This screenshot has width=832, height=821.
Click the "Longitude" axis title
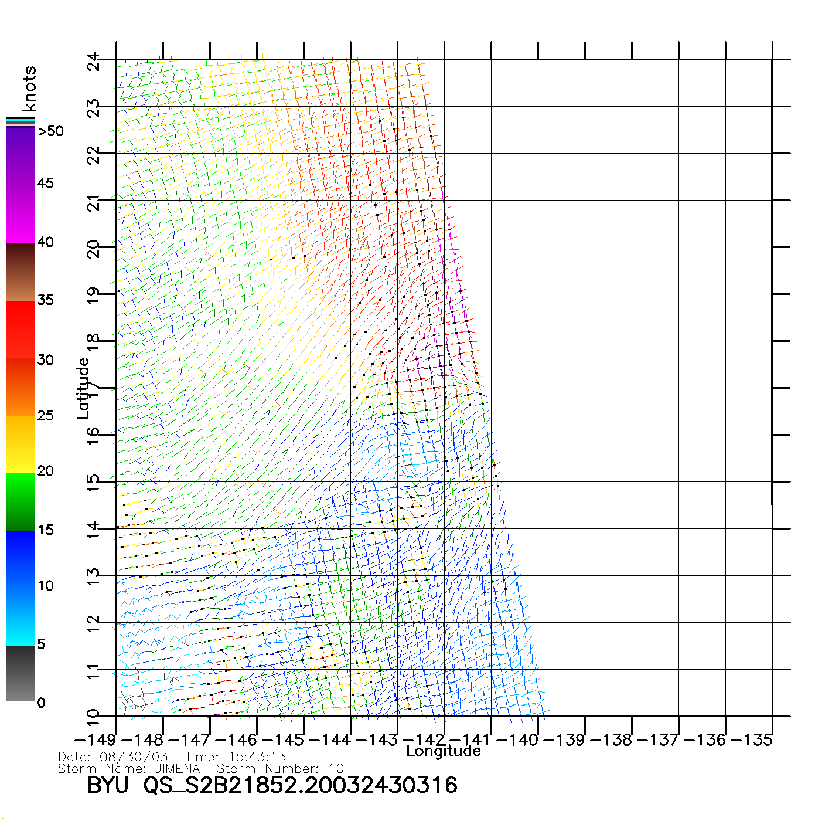pos(444,751)
